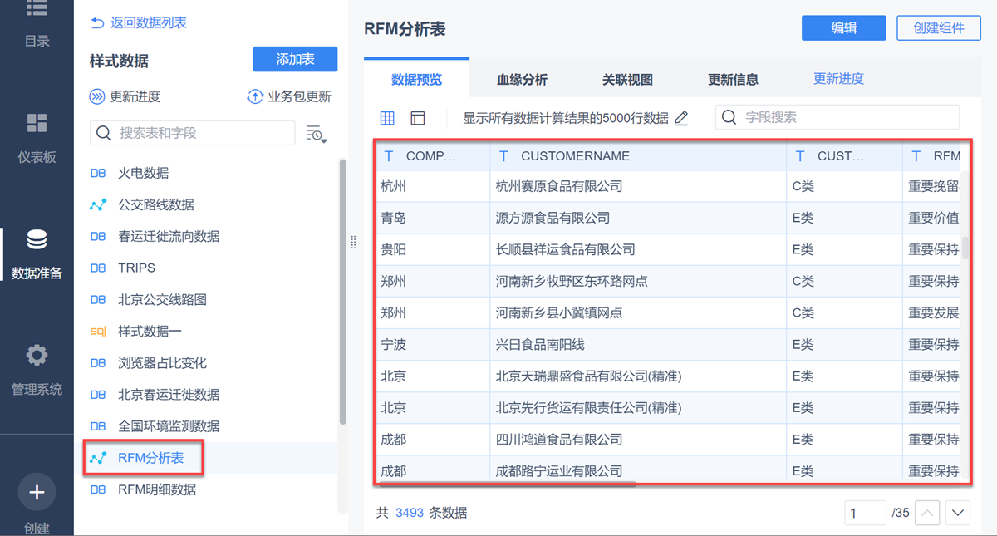Click the pencil icon to edit row count

point(681,118)
